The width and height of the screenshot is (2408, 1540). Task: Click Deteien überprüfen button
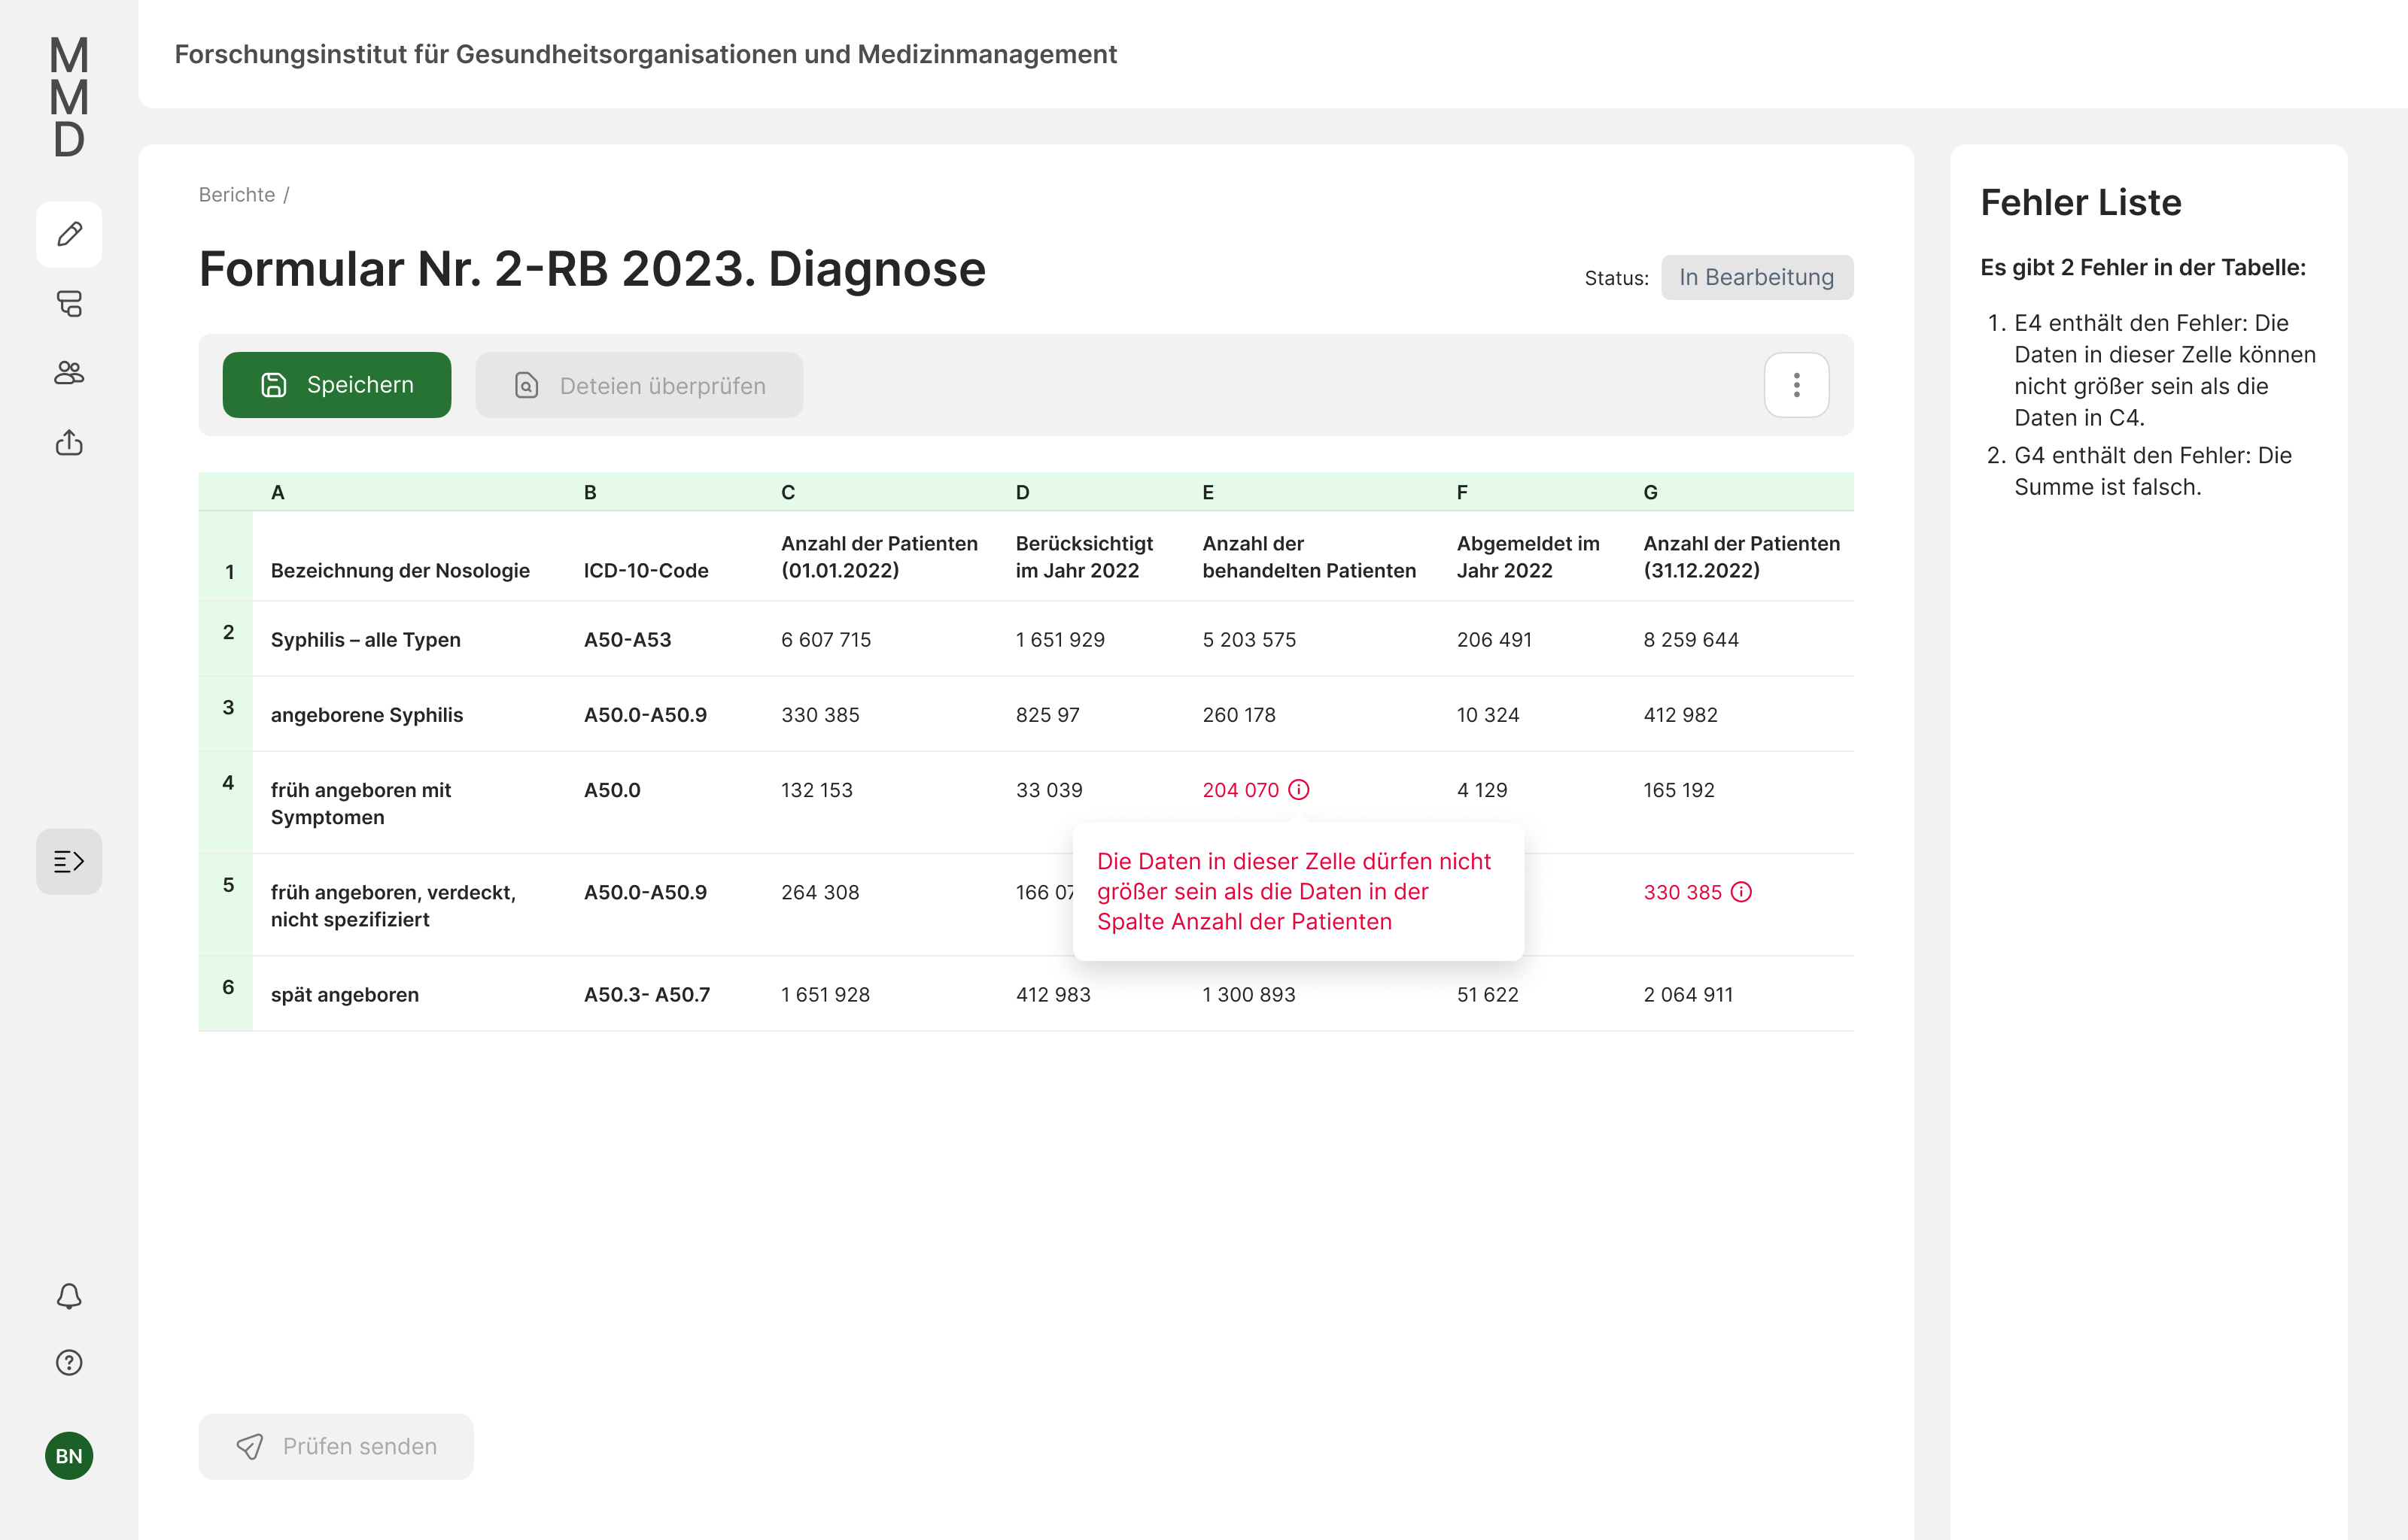pyautogui.click(x=638, y=385)
